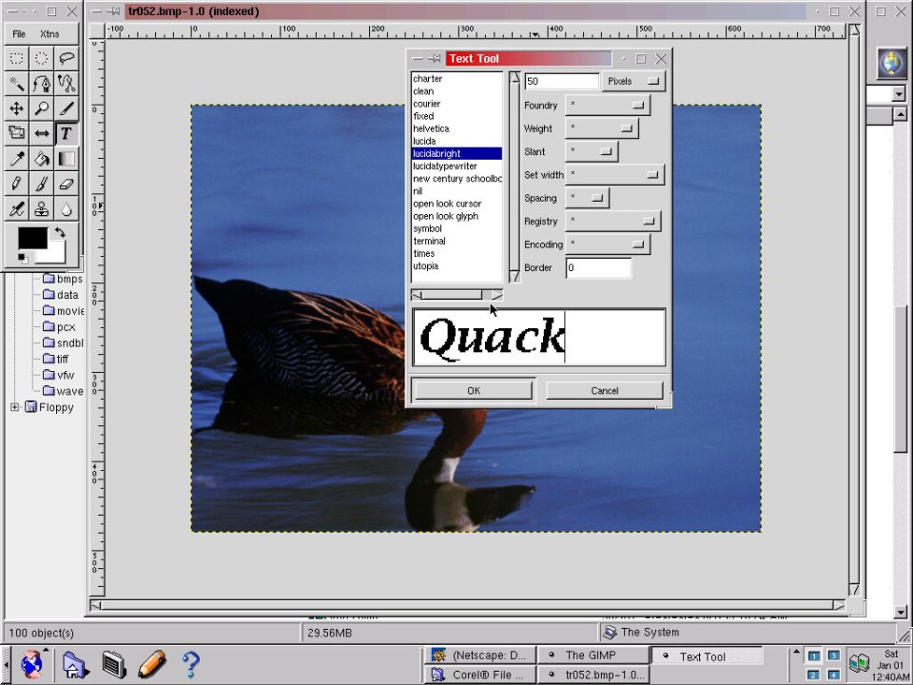
Task: Choose the color picker eyedropper tool
Action: coord(17,158)
